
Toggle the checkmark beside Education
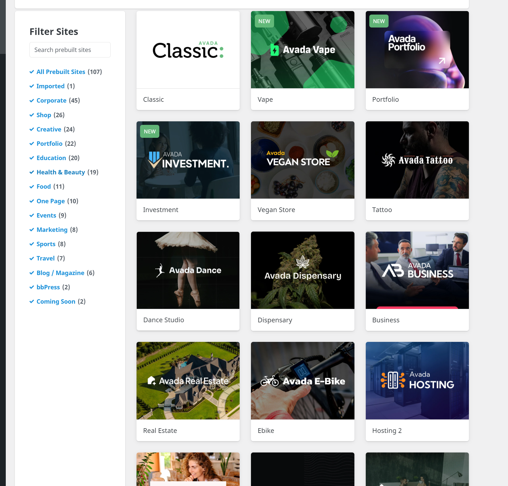pos(32,158)
